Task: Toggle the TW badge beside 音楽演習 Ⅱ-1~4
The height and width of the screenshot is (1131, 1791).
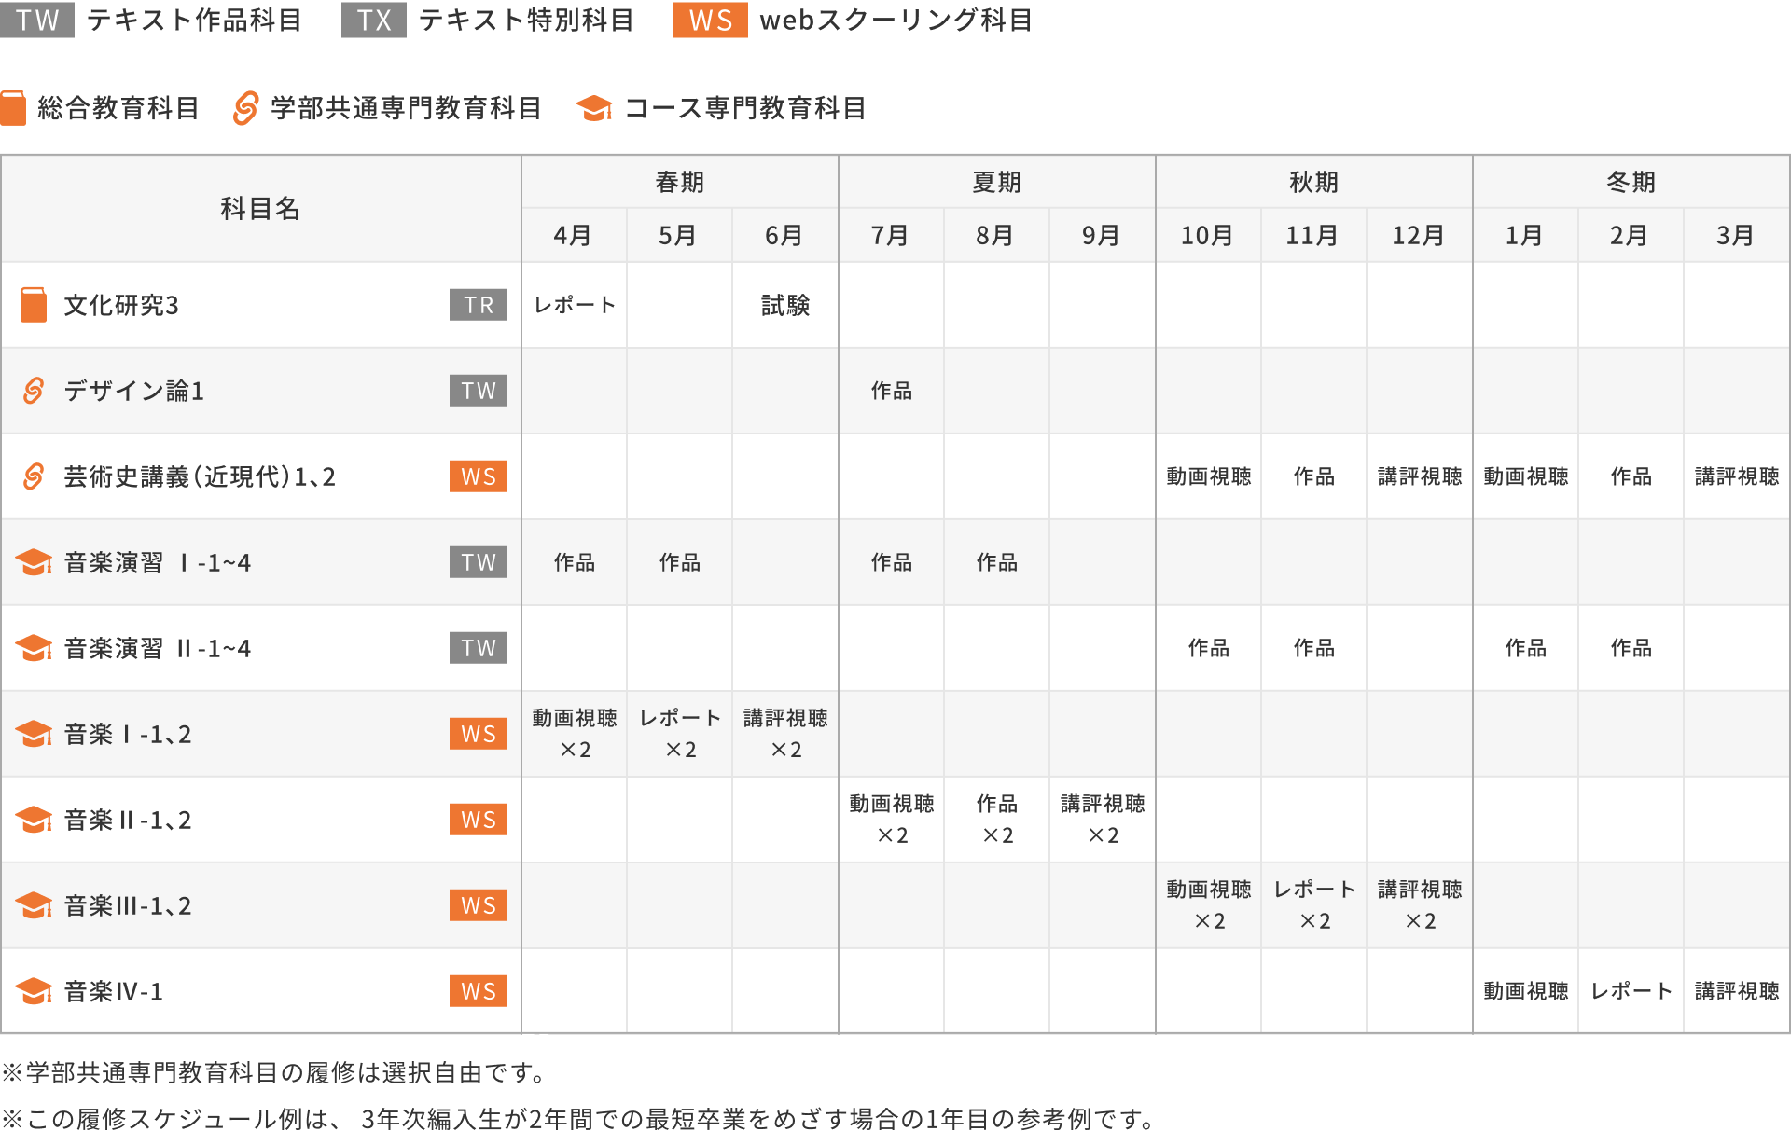Action: [x=478, y=648]
